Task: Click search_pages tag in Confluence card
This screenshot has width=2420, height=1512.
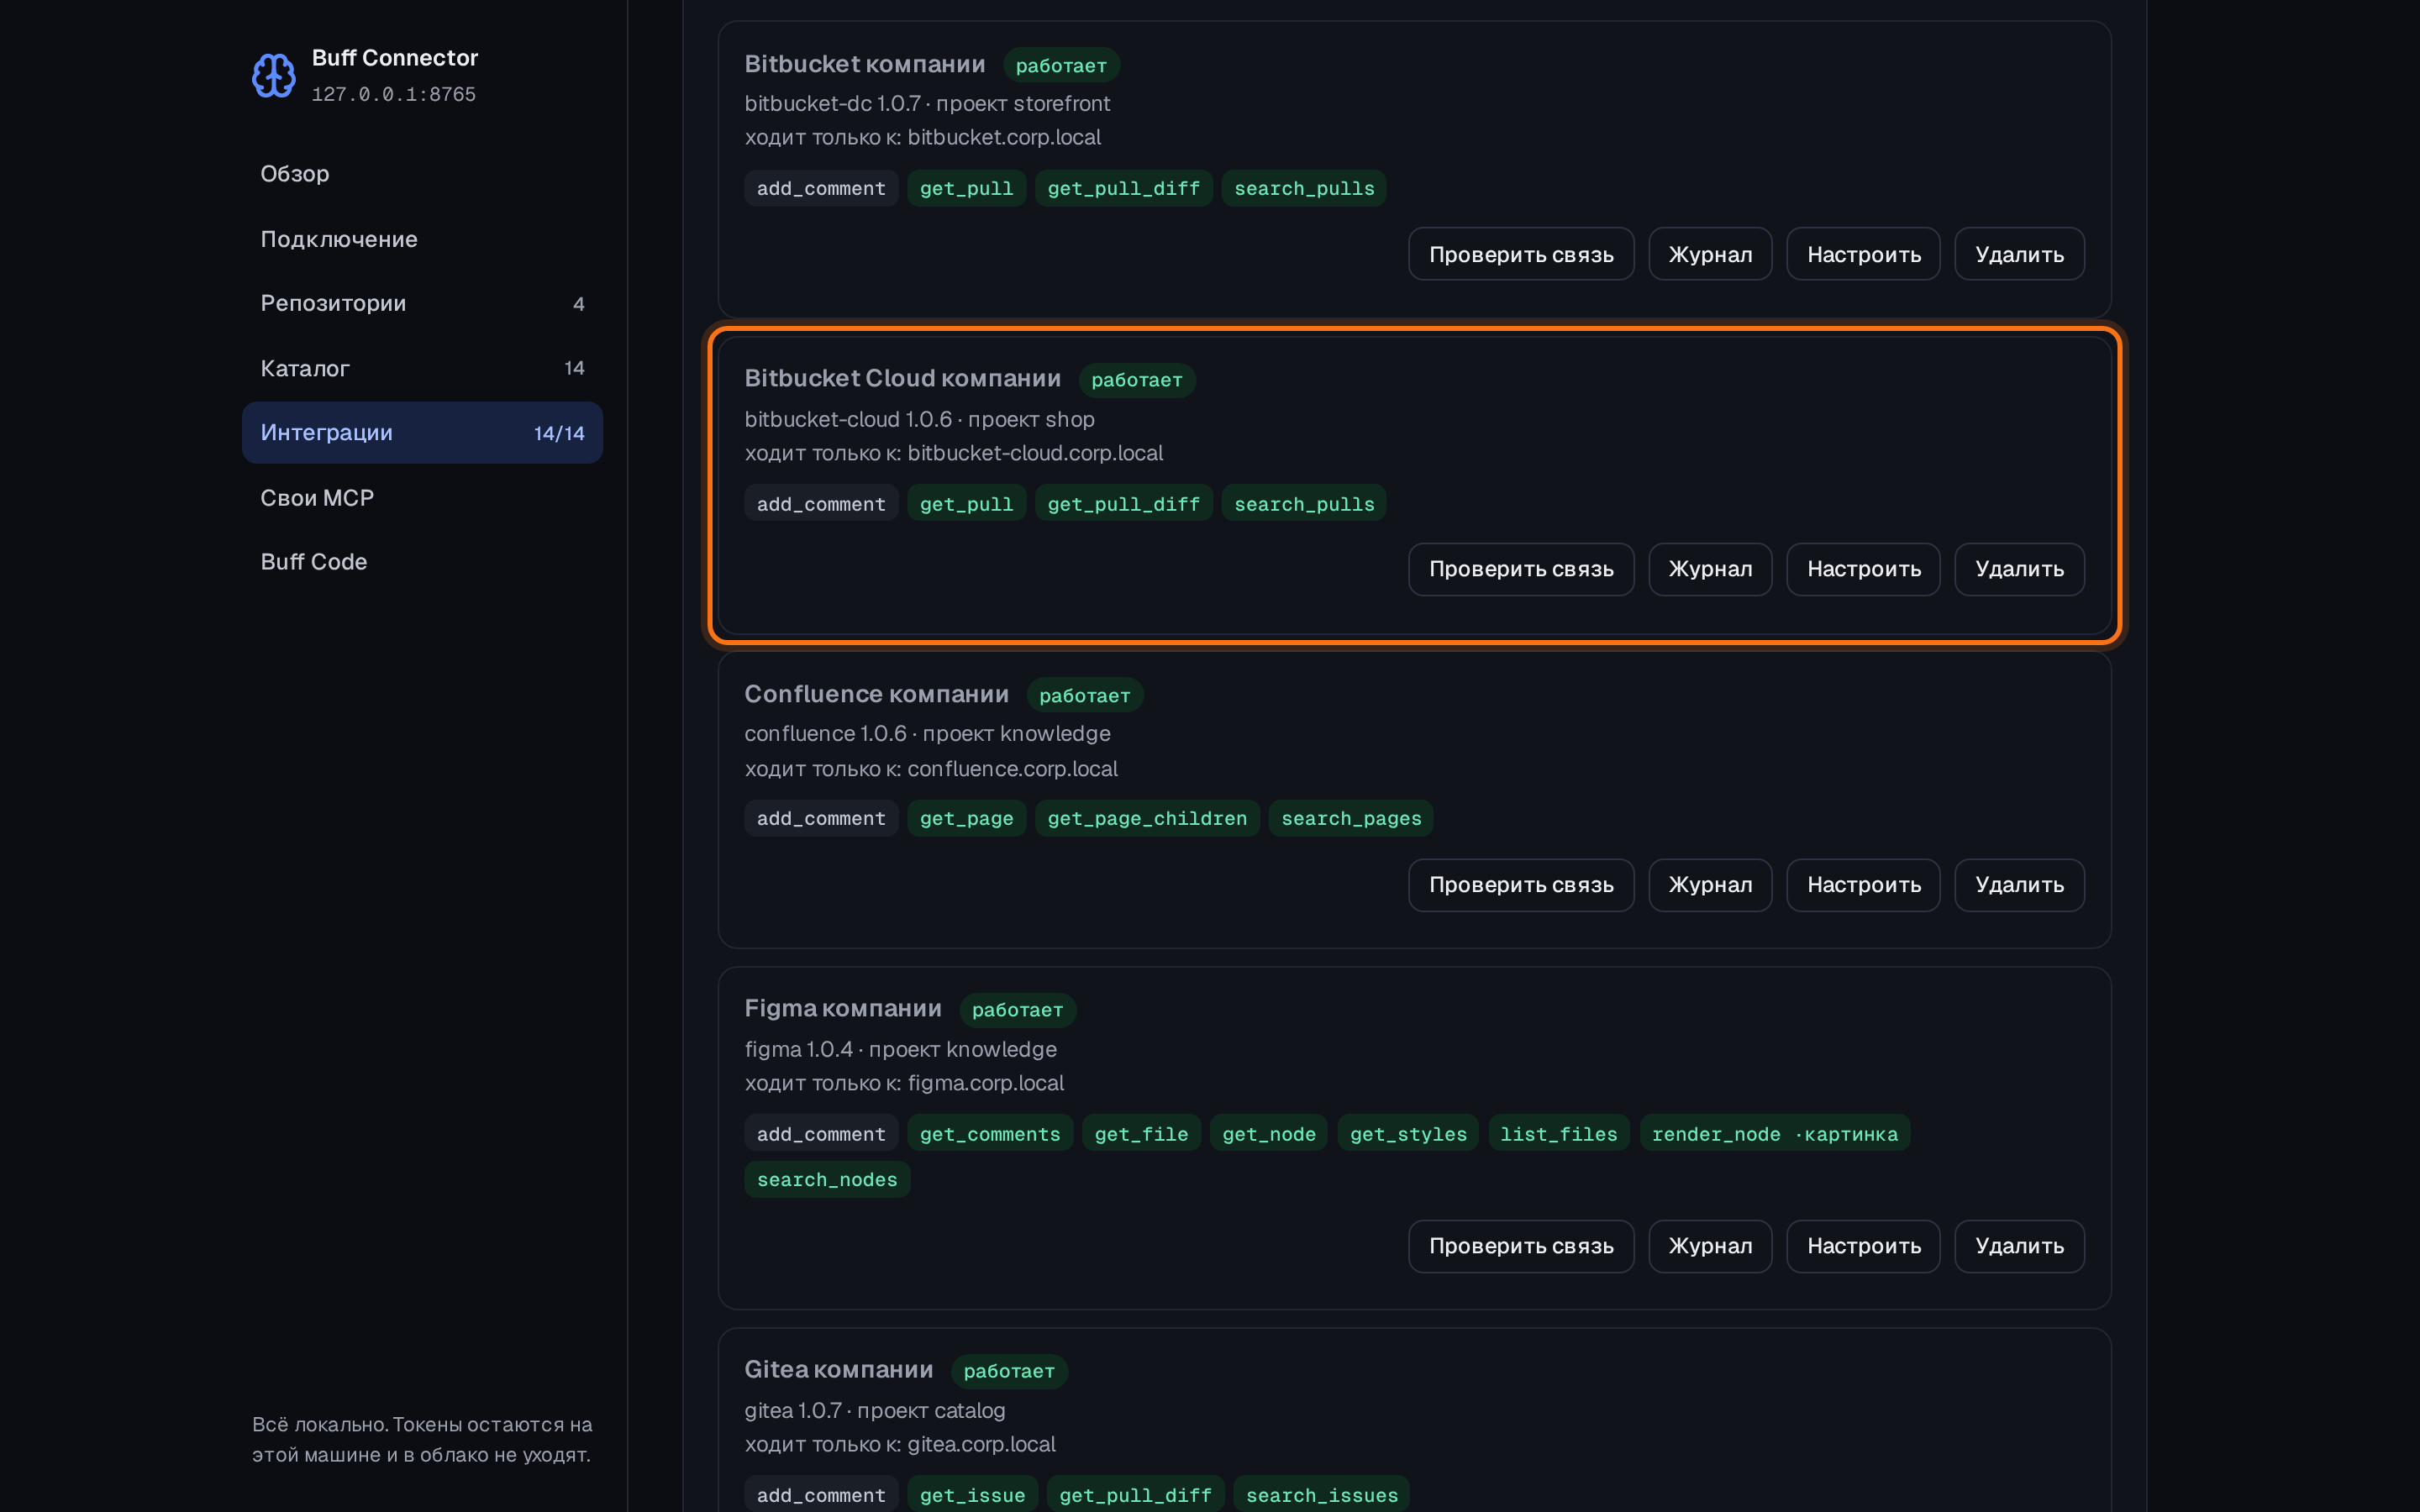Action: [x=1351, y=819]
